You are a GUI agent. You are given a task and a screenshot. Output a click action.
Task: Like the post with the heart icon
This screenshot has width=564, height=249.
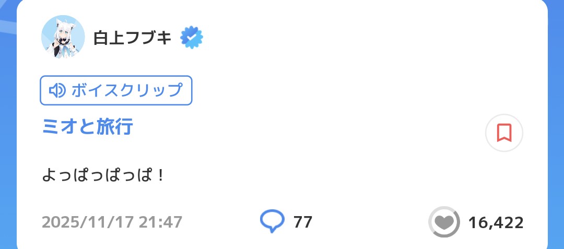click(444, 223)
